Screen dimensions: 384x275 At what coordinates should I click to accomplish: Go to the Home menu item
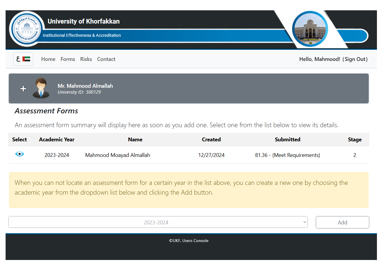(48, 59)
